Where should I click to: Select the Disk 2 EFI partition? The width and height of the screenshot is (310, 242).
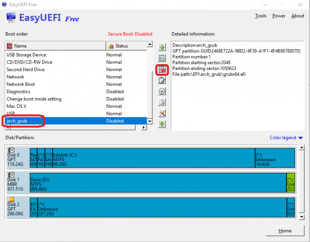pyautogui.click(x=33, y=207)
